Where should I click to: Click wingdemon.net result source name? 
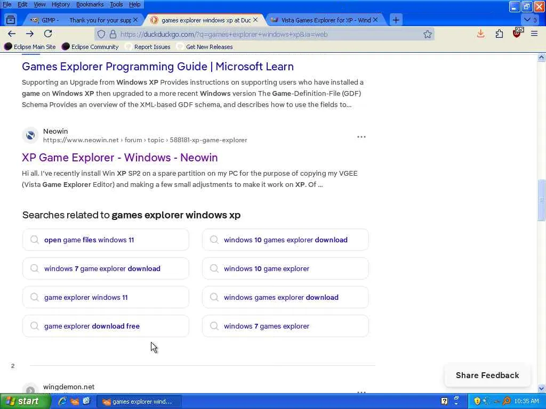pos(69,387)
